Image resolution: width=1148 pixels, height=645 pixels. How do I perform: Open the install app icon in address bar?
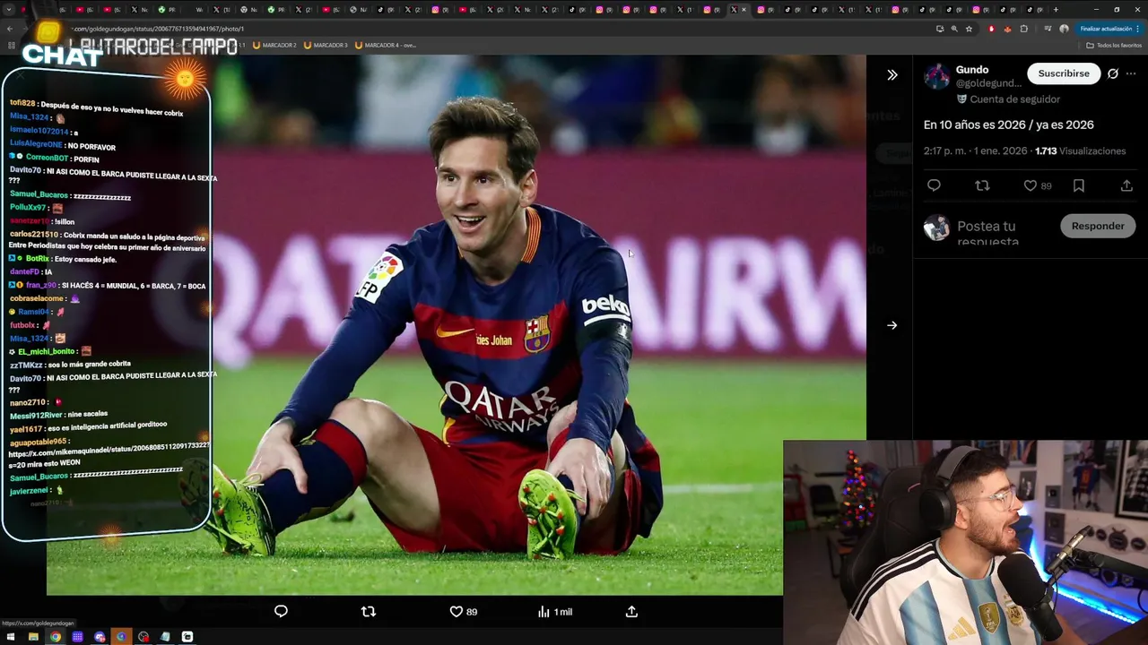pyautogui.click(x=940, y=29)
